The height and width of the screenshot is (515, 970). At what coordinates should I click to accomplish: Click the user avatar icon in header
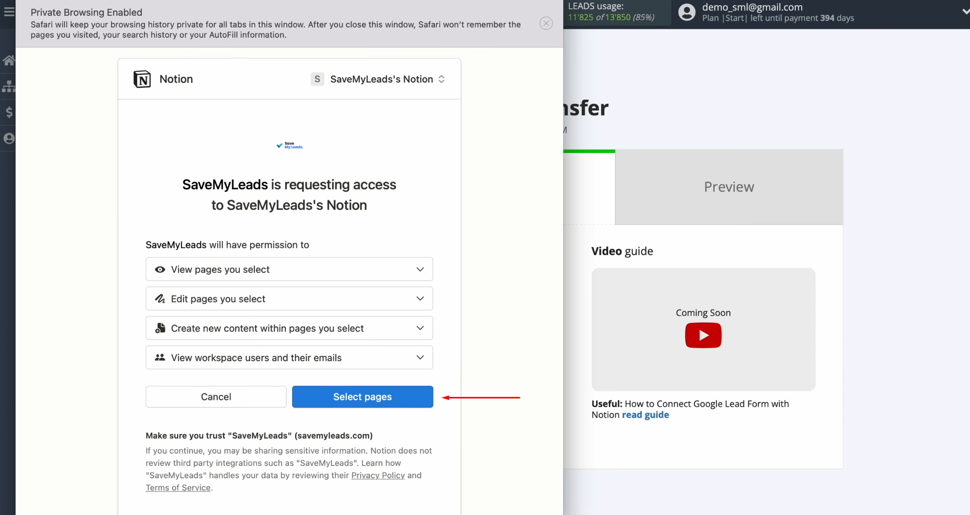tap(687, 12)
